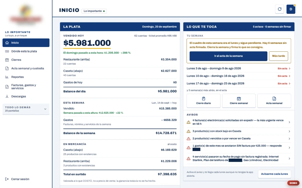Viewport: 302px width, 188px height.
Task: Click the document icon for Acta semanal y custodia
Action: pyautogui.click(x=7, y=69)
